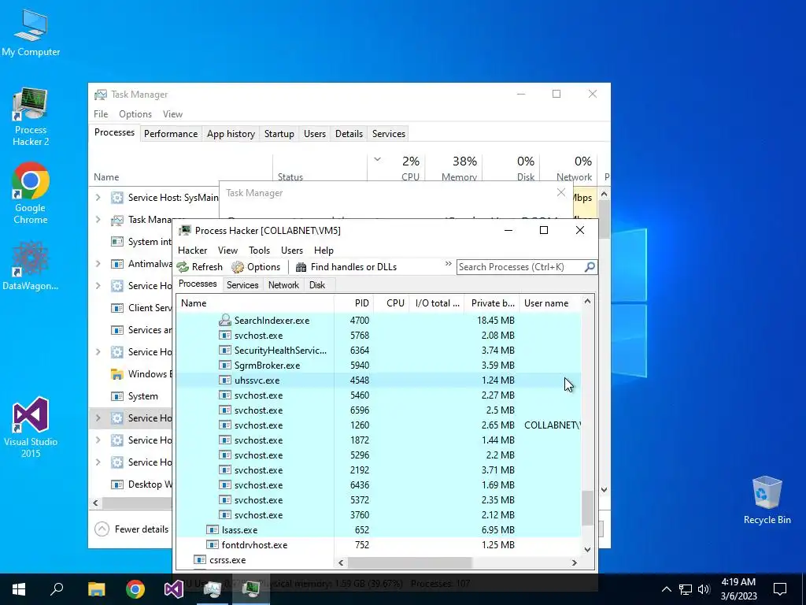Click the network icon in system tray
Viewport: 806px width, 605px height.
pos(686,589)
